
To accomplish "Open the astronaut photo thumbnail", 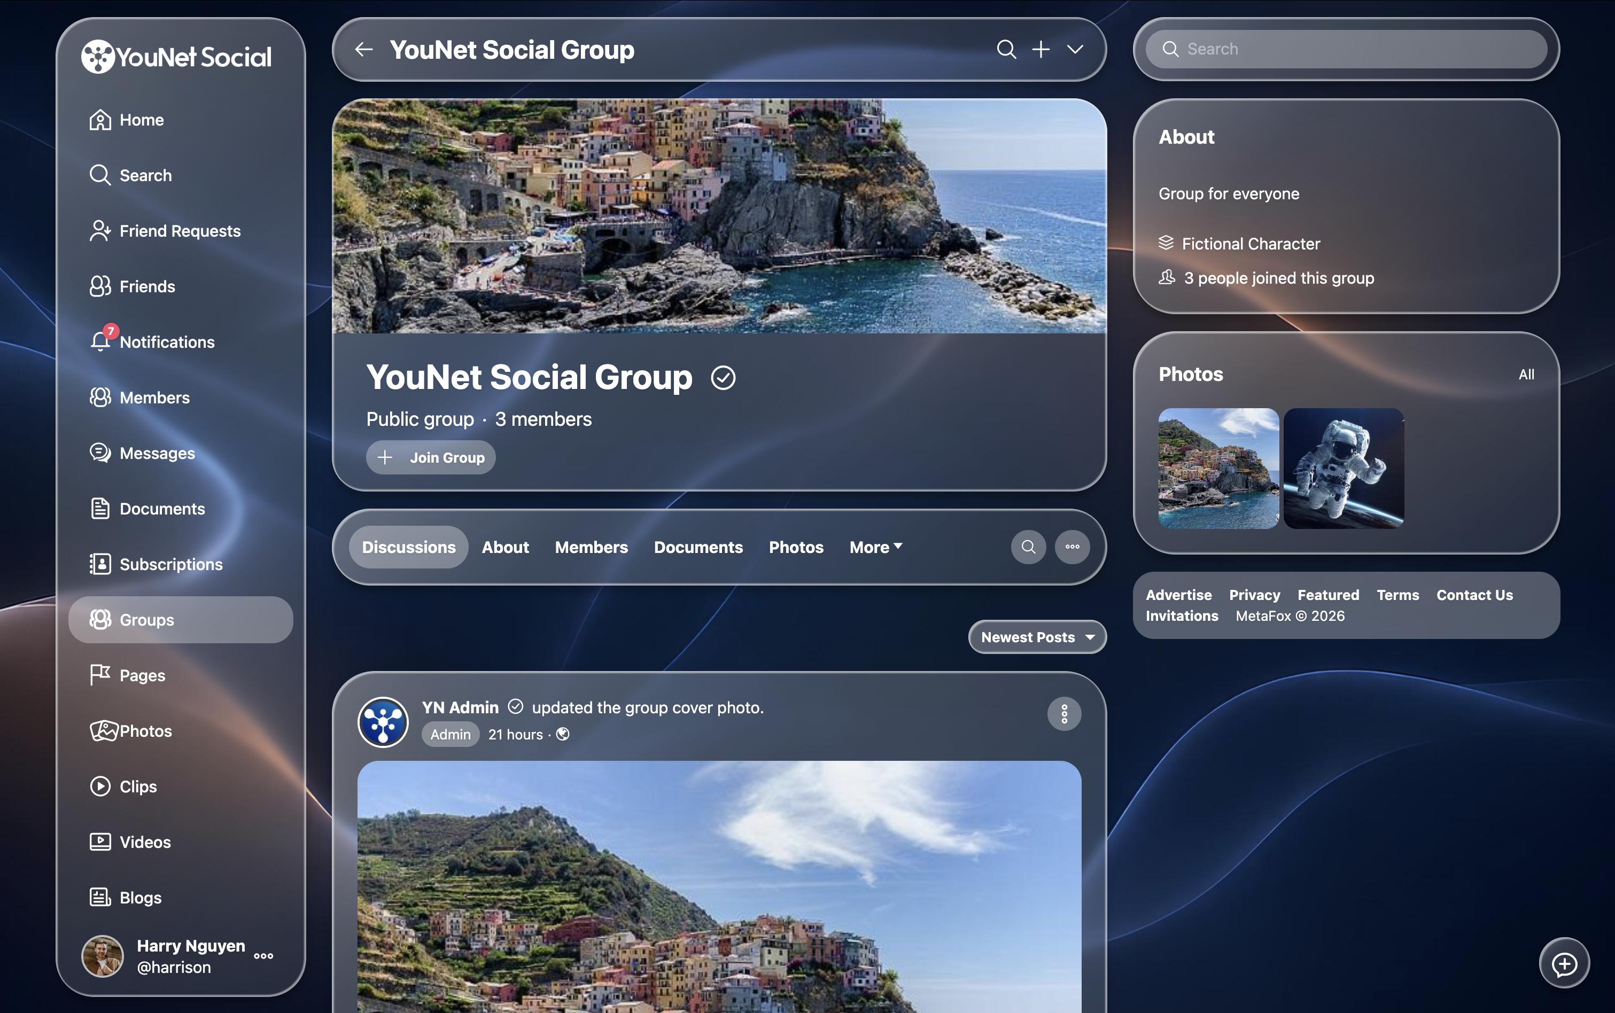I will pos(1344,469).
